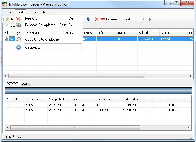The image size is (196, 142).
Task: Click the 2.049 MB start position cell
Action: [101, 110]
